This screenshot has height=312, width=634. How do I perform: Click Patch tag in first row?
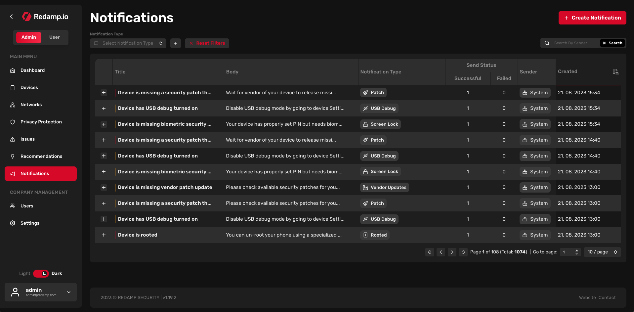coord(373,93)
